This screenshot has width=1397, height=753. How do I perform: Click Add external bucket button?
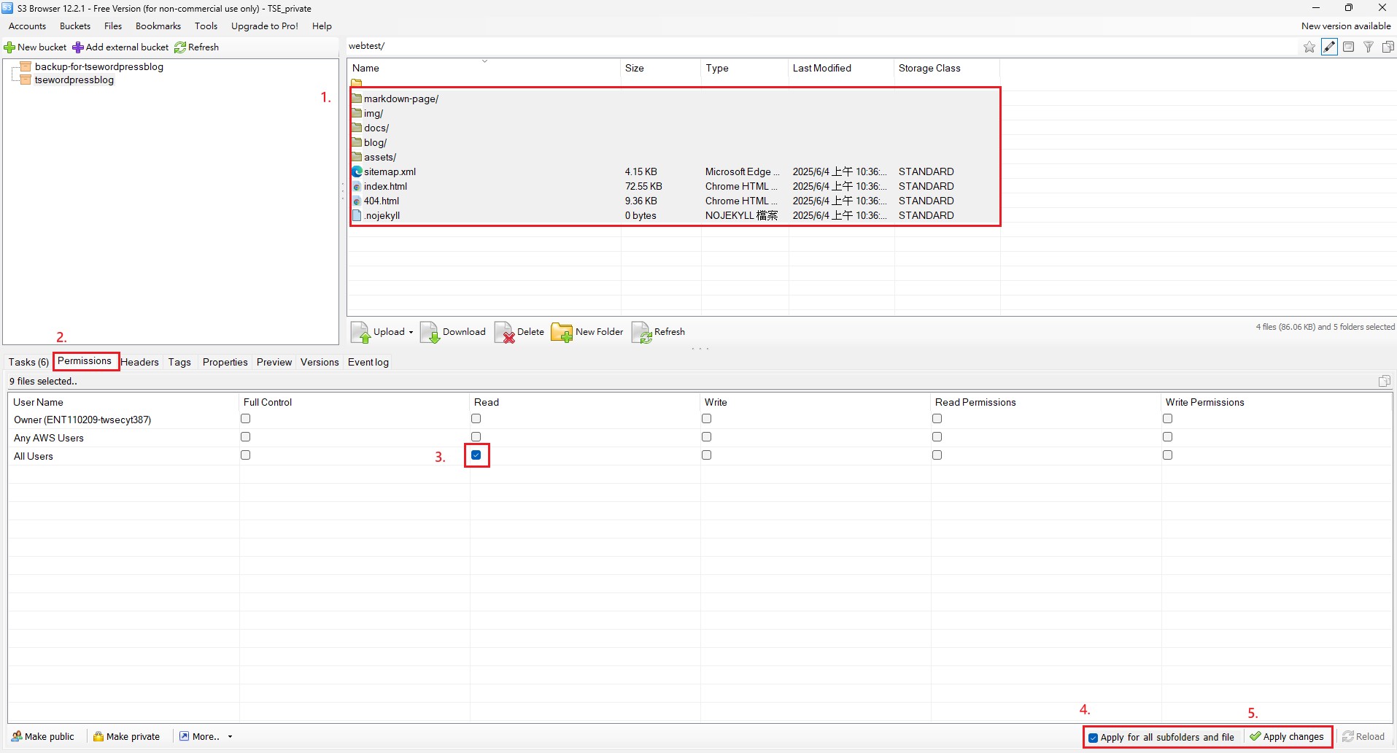(x=121, y=47)
